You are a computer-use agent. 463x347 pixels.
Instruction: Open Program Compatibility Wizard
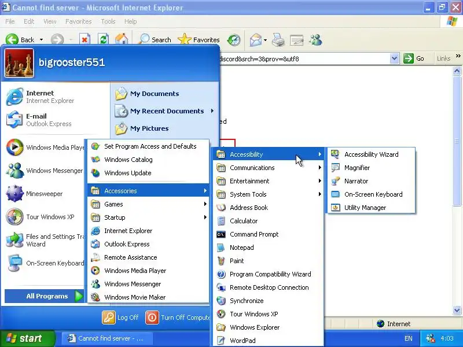269,274
